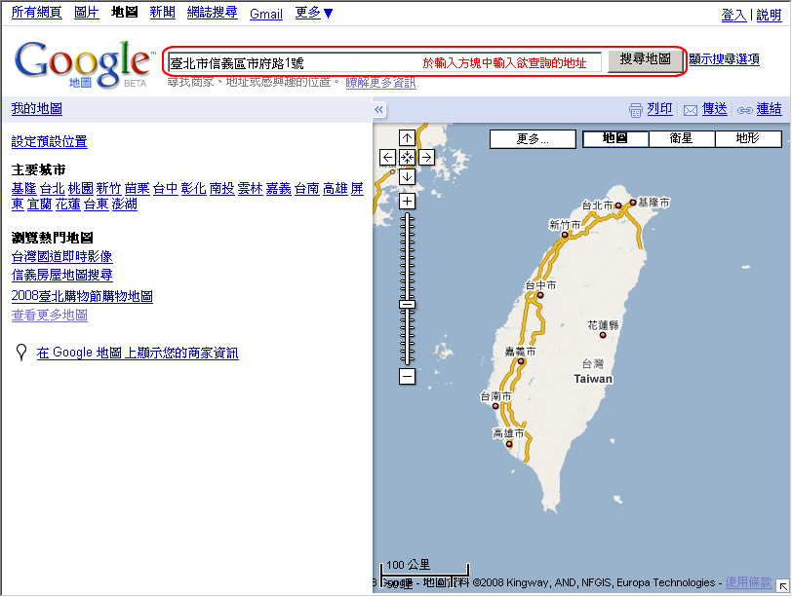
Task: Select city 澎湖 from main cities
Action: point(125,205)
